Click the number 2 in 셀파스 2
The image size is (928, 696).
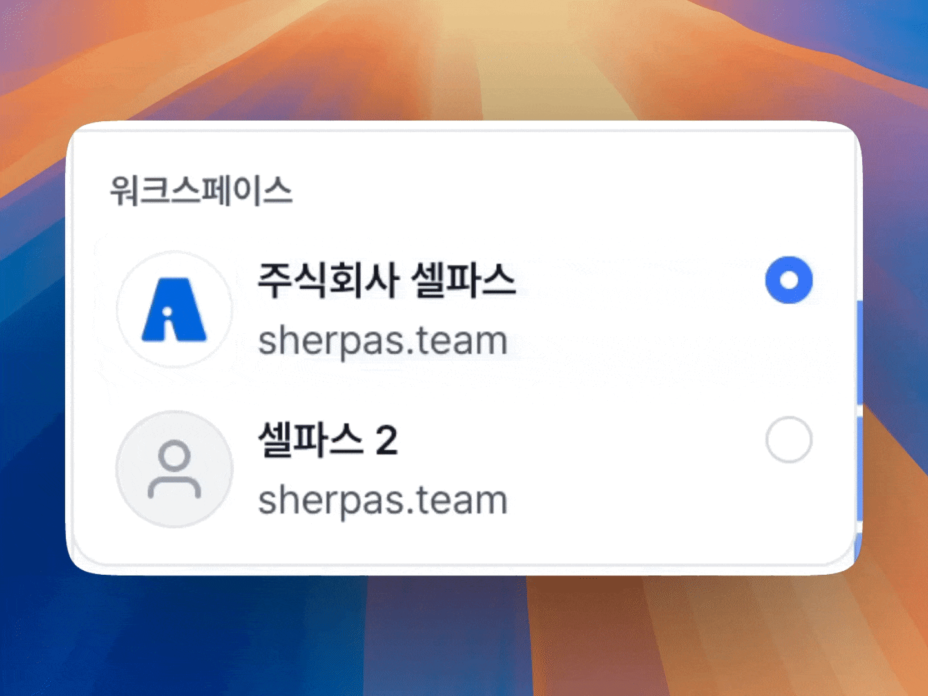[x=386, y=441]
